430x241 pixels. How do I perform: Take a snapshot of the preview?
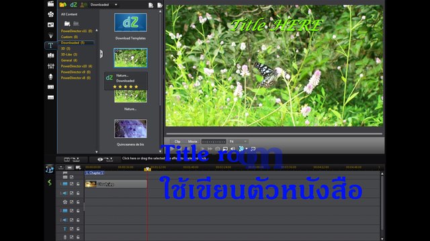tap(218, 149)
